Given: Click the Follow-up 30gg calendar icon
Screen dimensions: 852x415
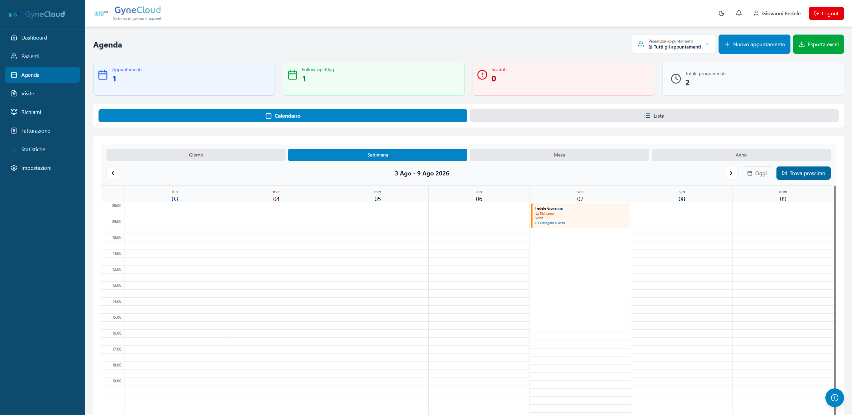Looking at the screenshot, I should point(292,75).
